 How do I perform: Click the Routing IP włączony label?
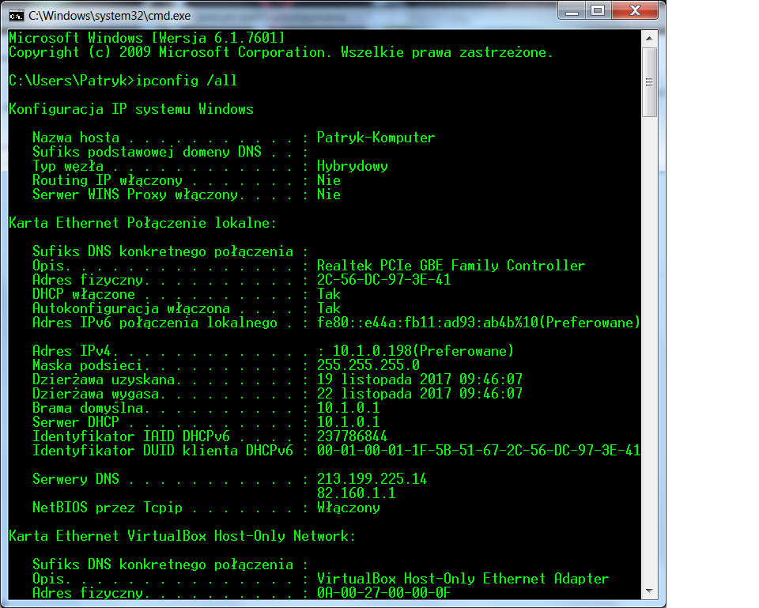point(108,180)
